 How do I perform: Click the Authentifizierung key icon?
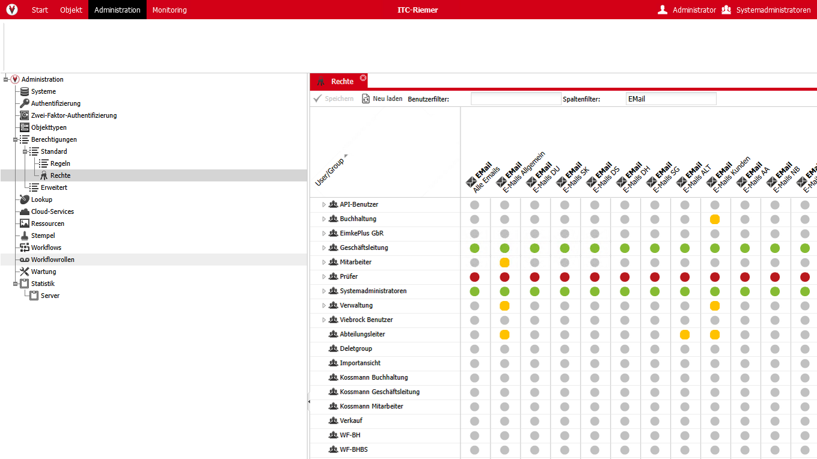pos(25,103)
